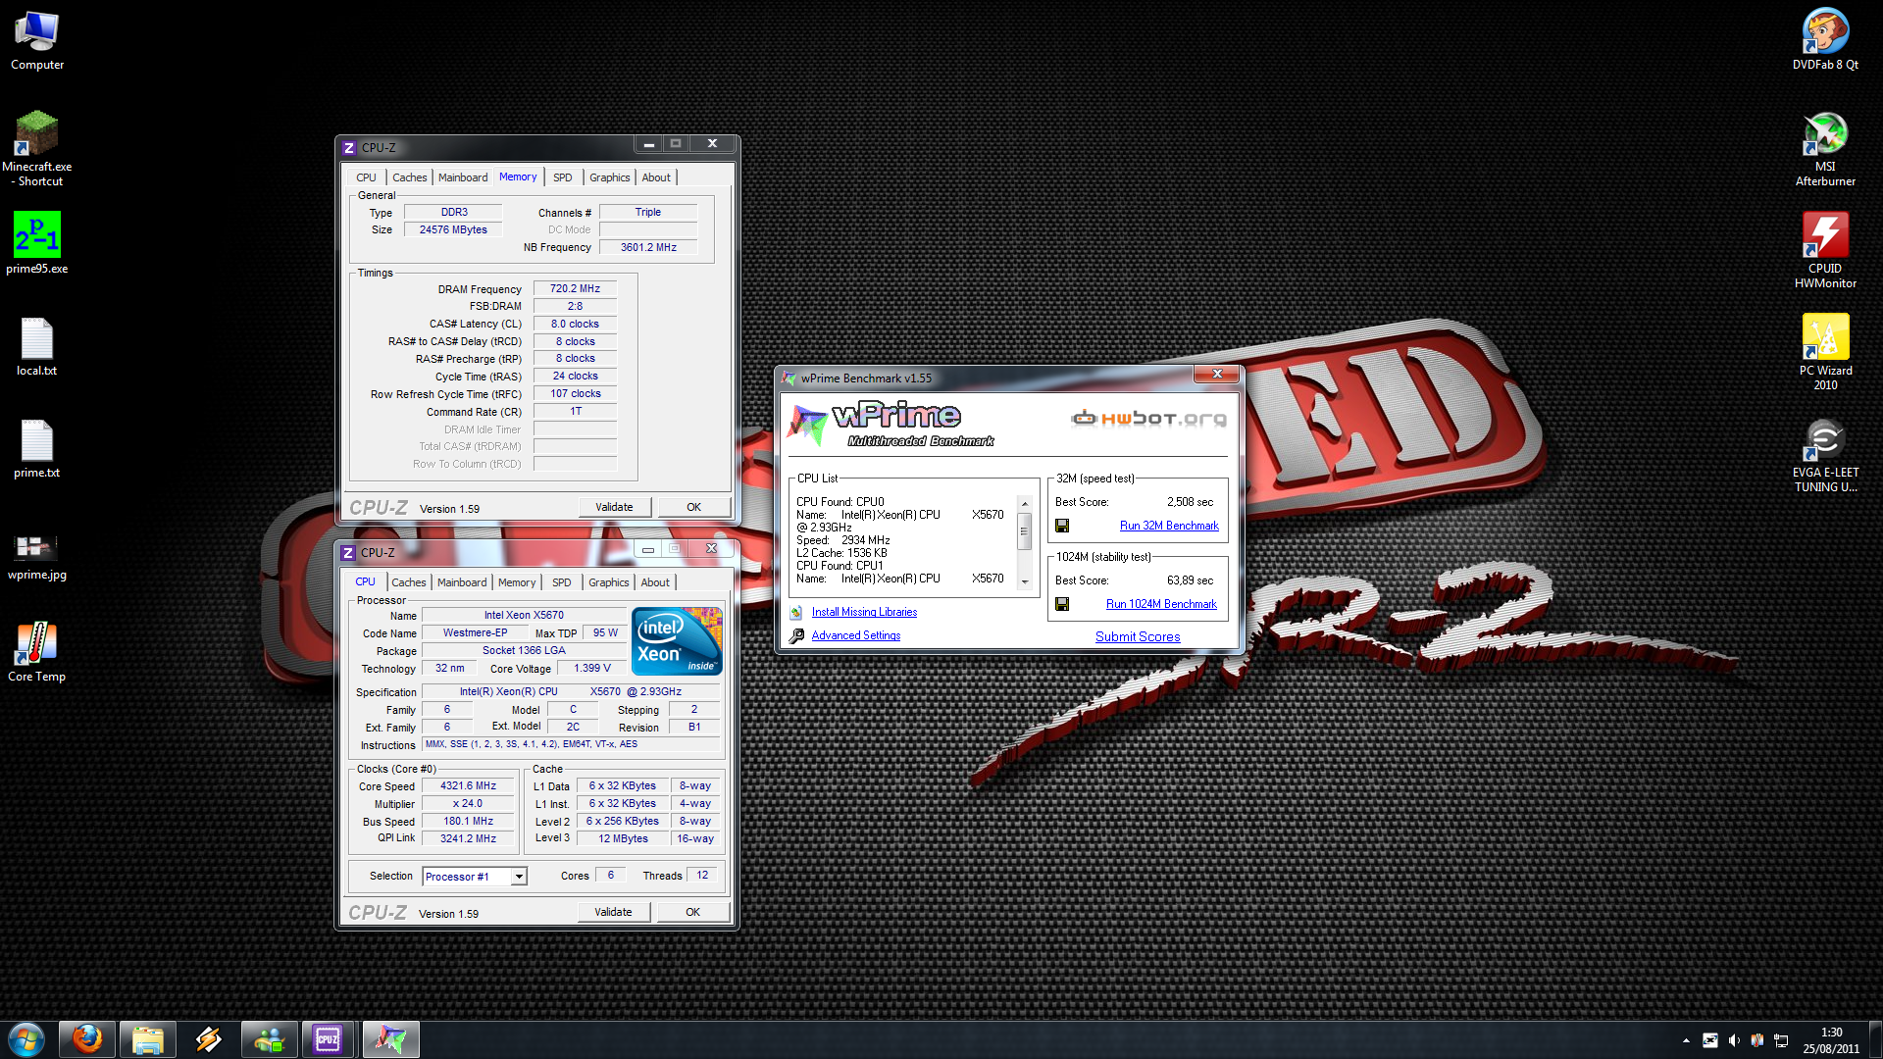The image size is (1883, 1059).
Task: Click the hwbot.org logo in wPrime
Action: (1148, 419)
